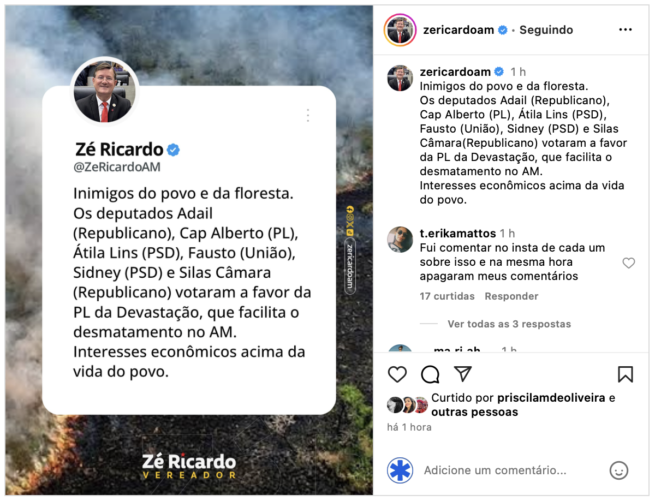This screenshot has height=501, width=655.
Task: Reply to t.erikamattos via Responder
Action: pos(511,296)
